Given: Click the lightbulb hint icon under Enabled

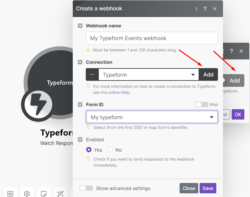Looking at the screenshot, I should 88,159.
